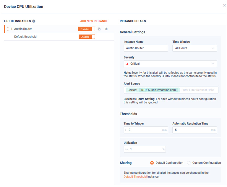
Task: Click the Time to Trigger minutes field
Action: pos(146,130)
